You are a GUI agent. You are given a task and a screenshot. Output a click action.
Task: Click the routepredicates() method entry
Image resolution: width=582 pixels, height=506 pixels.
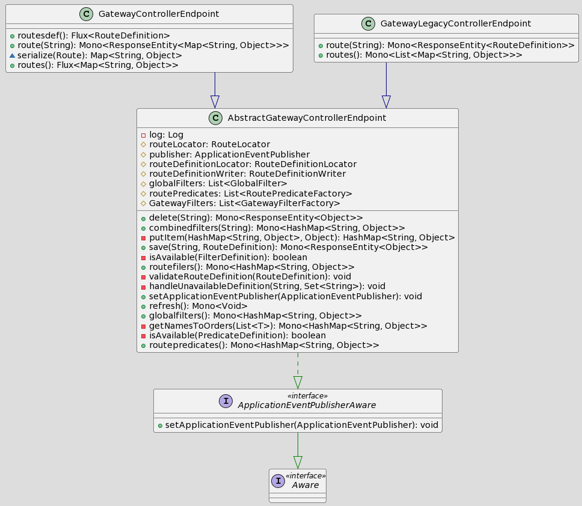(x=263, y=345)
